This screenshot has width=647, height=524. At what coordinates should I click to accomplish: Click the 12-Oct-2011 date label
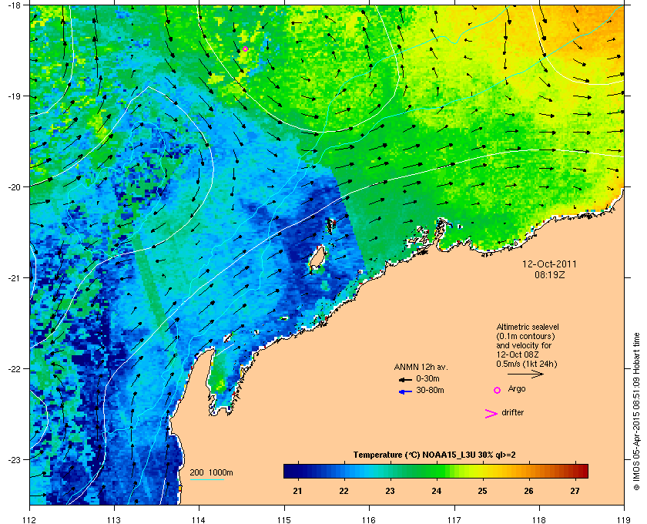[549, 264]
